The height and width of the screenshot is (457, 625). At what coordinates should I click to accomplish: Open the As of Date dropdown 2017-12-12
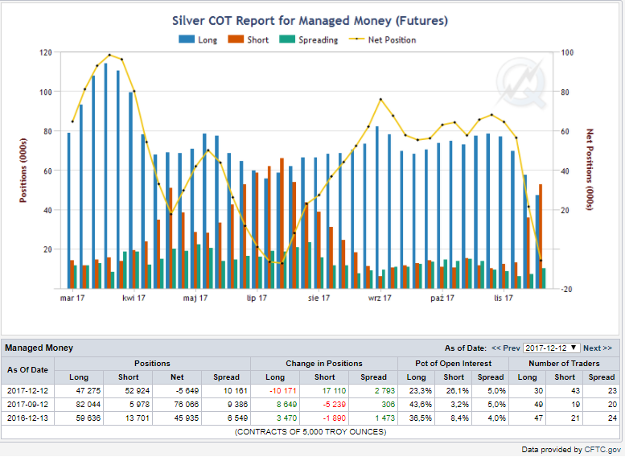point(552,348)
